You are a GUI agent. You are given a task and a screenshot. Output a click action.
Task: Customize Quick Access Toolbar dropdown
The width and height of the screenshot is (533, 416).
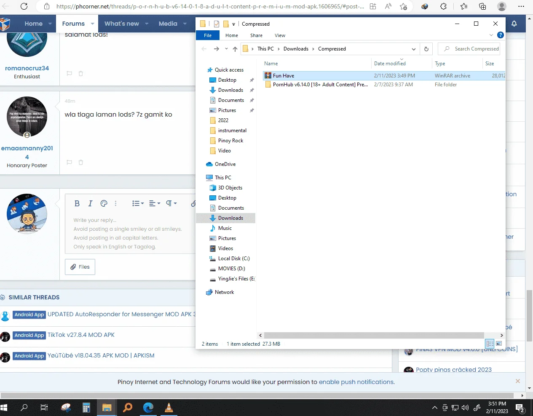tap(233, 24)
